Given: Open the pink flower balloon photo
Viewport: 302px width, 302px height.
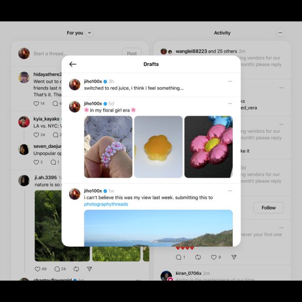Looking at the screenshot, I should point(209,147).
